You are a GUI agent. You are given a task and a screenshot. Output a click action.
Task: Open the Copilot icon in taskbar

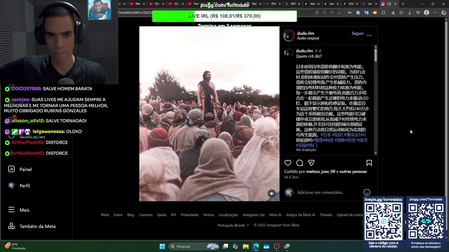tap(235, 246)
